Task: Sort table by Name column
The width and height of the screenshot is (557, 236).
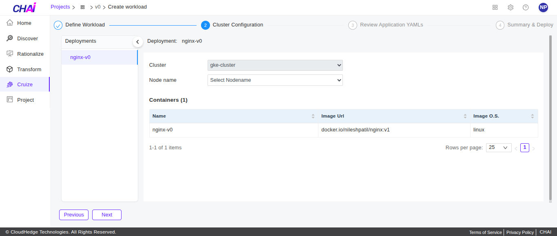Action: coord(313,116)
